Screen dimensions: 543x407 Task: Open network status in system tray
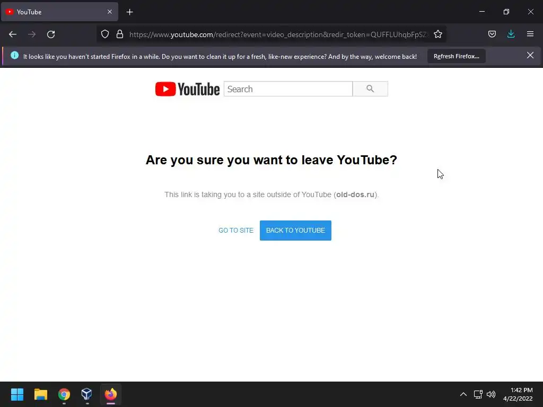(478, 394)
